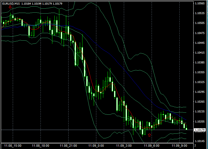Select the blue moving average line

pyautogui.click(x=110, y=54)
